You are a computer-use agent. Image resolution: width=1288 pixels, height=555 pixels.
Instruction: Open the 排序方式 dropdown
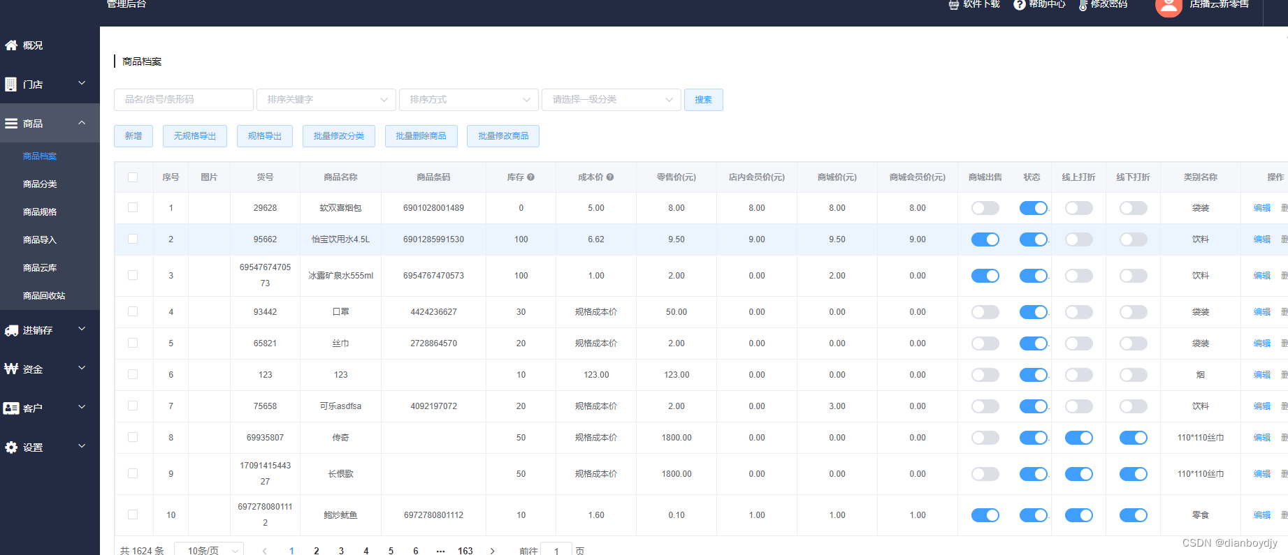[469, 100]
